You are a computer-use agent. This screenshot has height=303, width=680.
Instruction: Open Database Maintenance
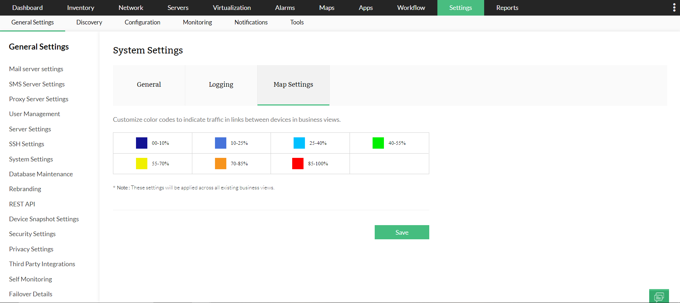pos(41,174)
